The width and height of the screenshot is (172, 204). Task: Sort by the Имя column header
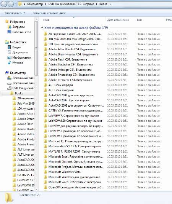[x=46, y=20]
